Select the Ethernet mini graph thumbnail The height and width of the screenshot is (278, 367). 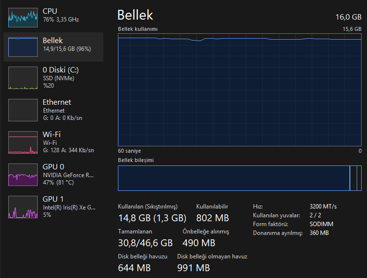23,110
